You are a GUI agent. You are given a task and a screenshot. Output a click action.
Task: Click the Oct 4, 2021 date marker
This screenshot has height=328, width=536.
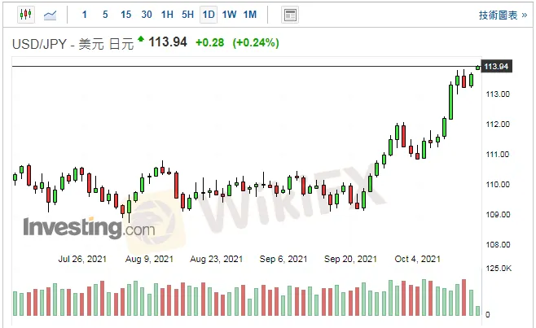417,259
